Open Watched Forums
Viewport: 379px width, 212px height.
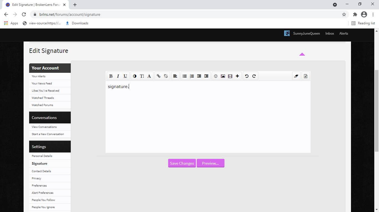coord(50,105)
